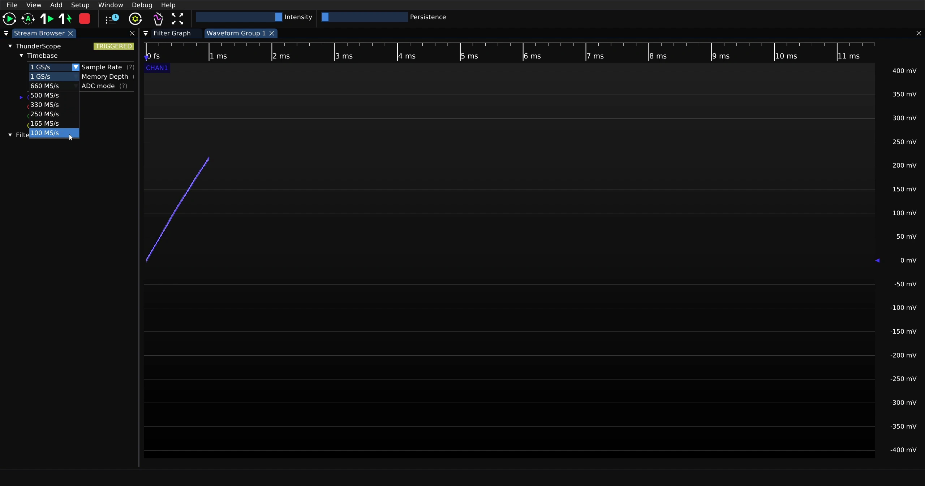Click the auto trigger 'A' icon
The height and width of the screenshot is (486, 925).
click(x=28, y=19)
